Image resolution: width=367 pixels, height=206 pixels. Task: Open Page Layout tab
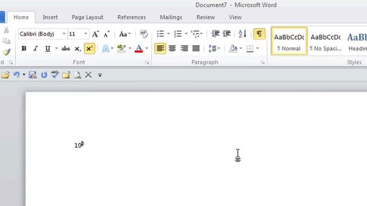88,17
